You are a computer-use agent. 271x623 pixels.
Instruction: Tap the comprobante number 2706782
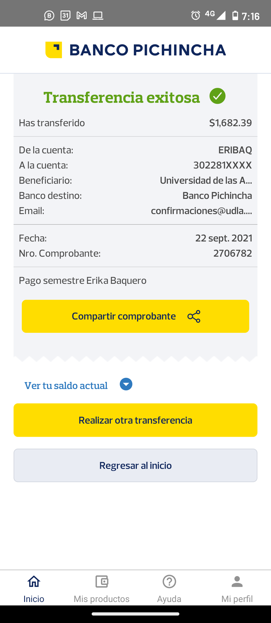pos(232,253)
